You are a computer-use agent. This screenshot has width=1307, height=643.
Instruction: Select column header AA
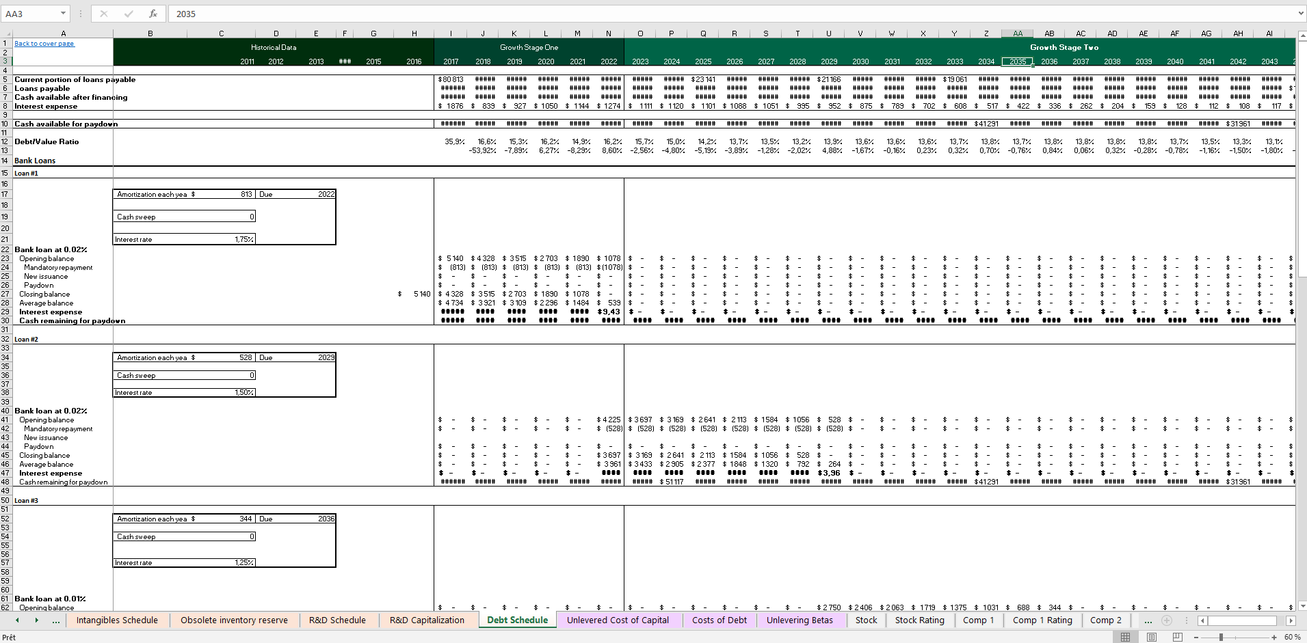click(1018, 33)
